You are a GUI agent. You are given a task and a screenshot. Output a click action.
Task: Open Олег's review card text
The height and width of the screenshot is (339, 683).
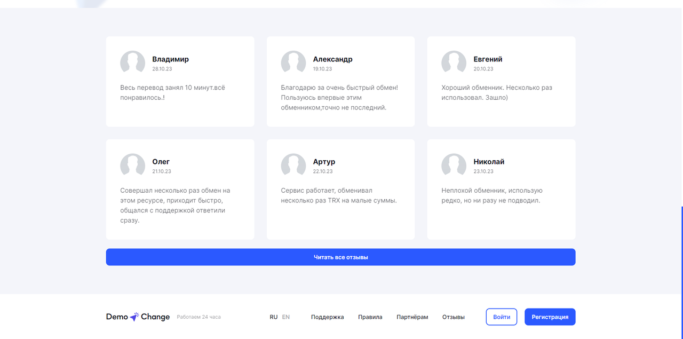(175, 206)
